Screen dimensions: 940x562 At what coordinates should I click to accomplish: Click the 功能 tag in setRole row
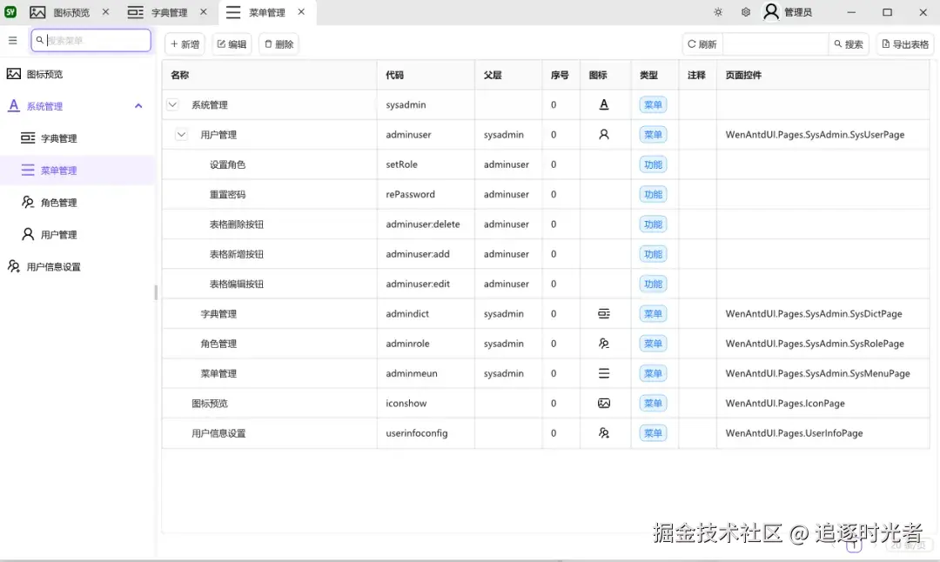653,164
